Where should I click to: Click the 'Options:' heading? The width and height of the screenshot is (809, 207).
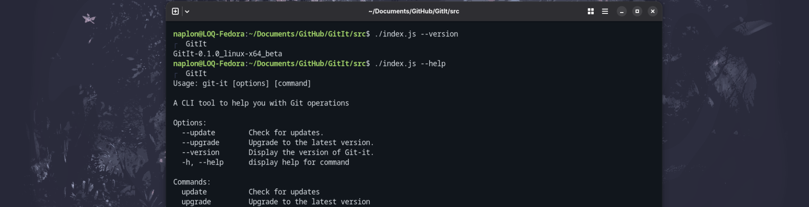click(190, 123)
